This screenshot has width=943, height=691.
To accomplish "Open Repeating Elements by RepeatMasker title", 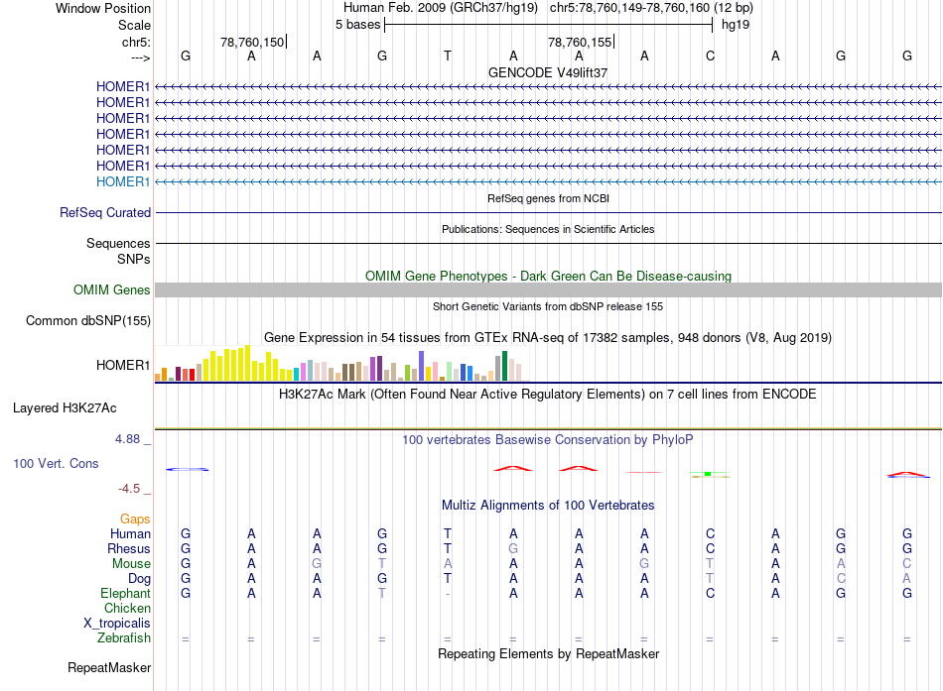I will pos(548,653).
